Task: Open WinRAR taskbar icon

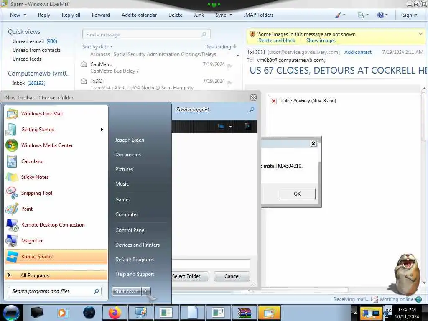Action: 244,313
